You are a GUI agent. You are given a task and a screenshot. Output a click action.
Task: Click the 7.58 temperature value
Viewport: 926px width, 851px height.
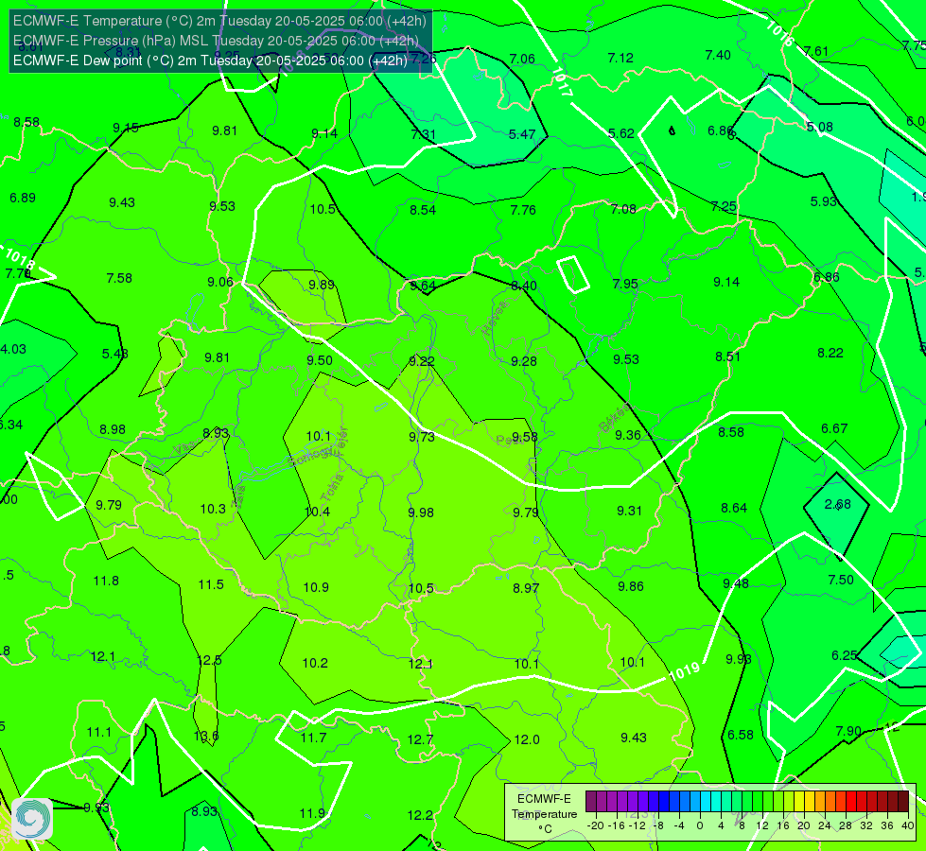pos(119,278)
